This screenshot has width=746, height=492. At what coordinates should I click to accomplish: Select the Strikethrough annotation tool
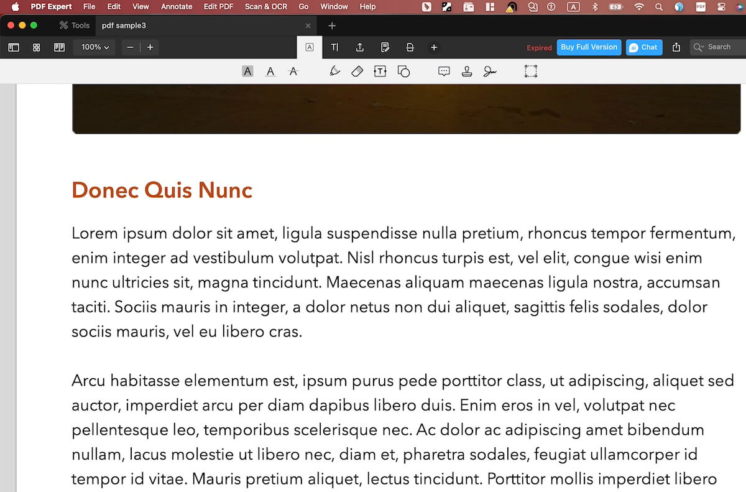click(x=293, y=71)
